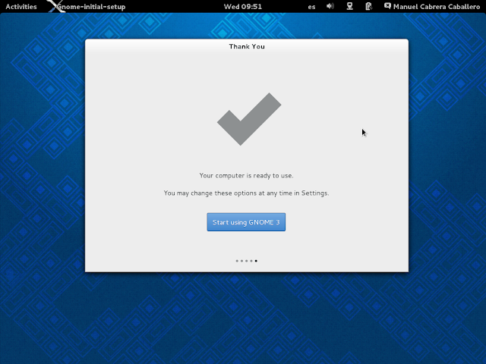Open the es keyboard layout indicator
The image size is (486, 364).
tap(311, 7)
